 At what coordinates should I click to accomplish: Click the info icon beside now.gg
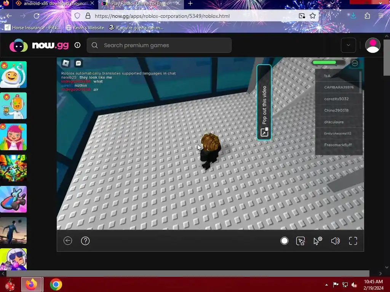(x=77, y=45)
